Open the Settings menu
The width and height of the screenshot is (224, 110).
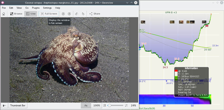[x=47, y=8]
